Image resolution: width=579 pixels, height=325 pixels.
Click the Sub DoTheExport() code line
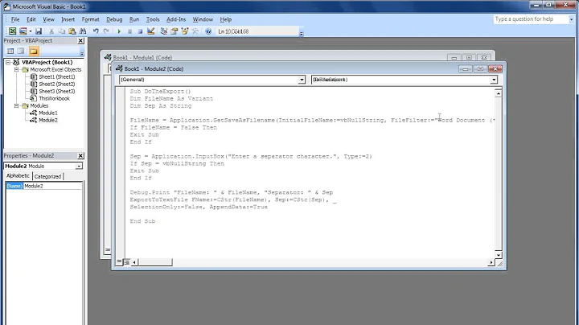[160, 91]
